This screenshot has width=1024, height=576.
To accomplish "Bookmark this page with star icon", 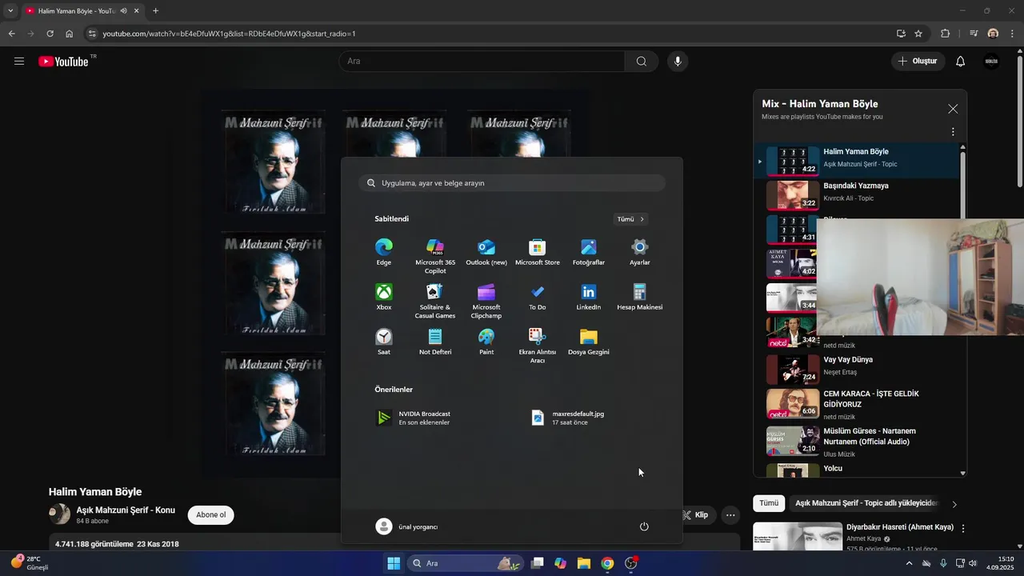I will pyautogui.click(x=918, y=34).
